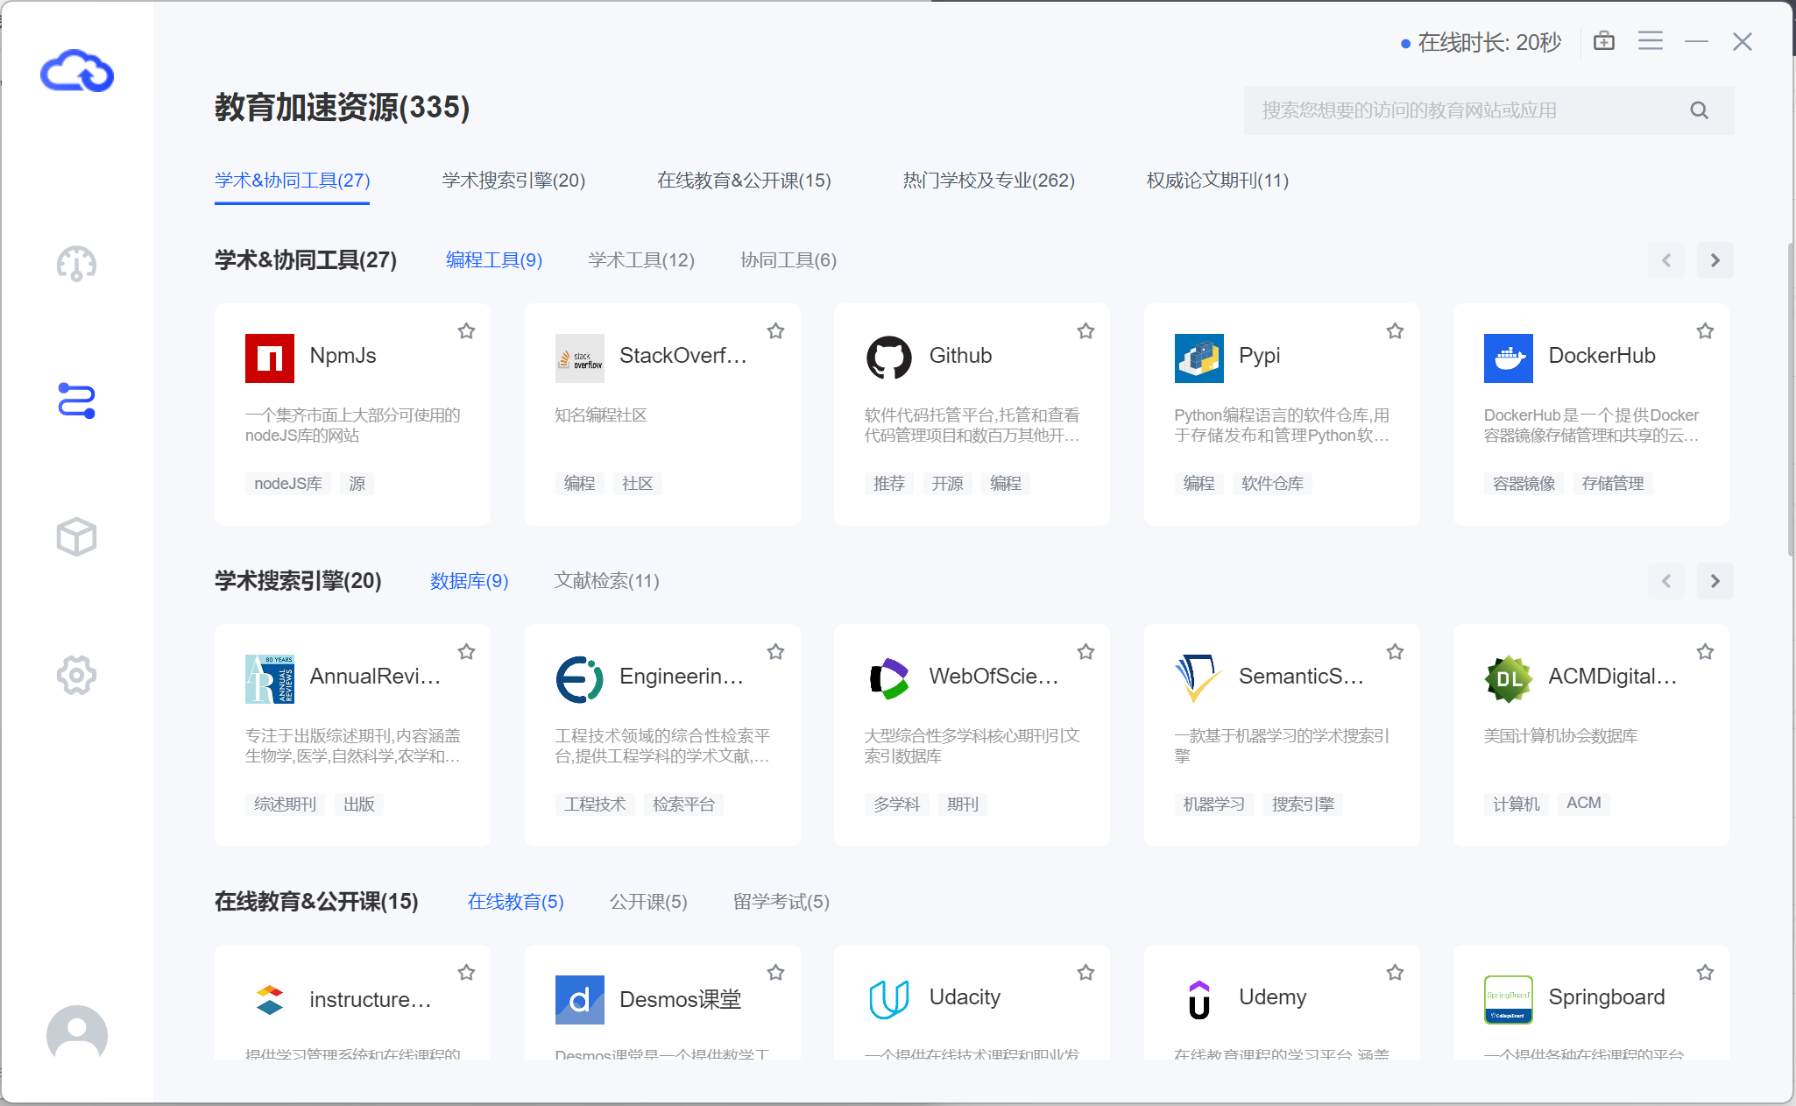Open the Pypi logo icon

(x=1199, y=358)
